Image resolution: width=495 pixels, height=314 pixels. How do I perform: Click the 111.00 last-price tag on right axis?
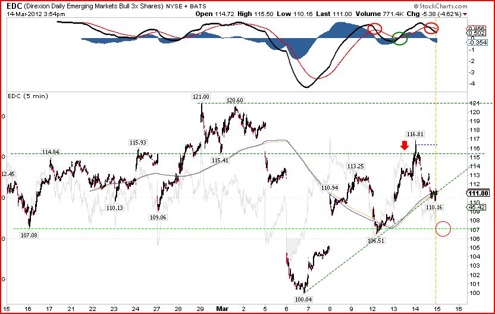point(478,193)
